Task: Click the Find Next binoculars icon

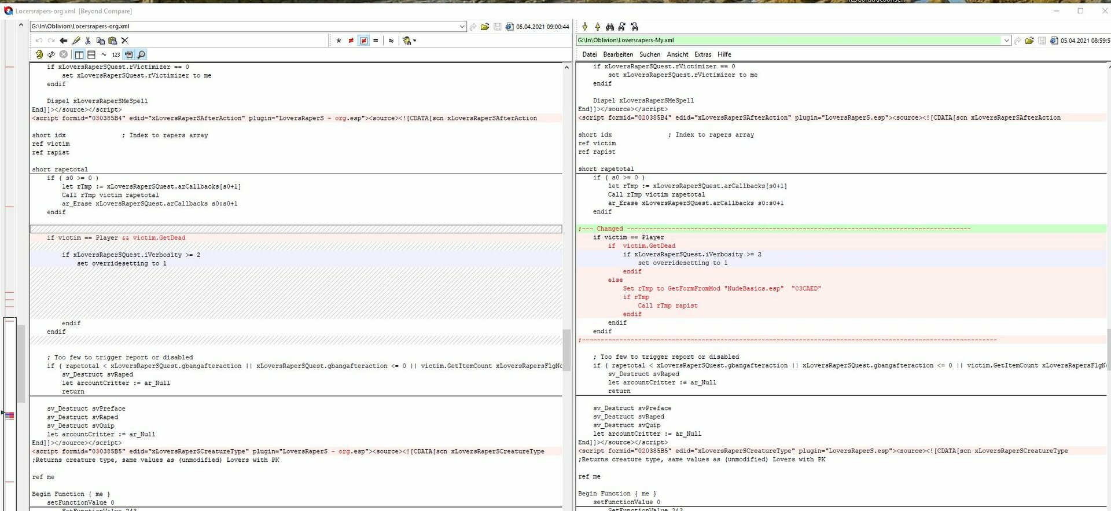Action: 622,27
